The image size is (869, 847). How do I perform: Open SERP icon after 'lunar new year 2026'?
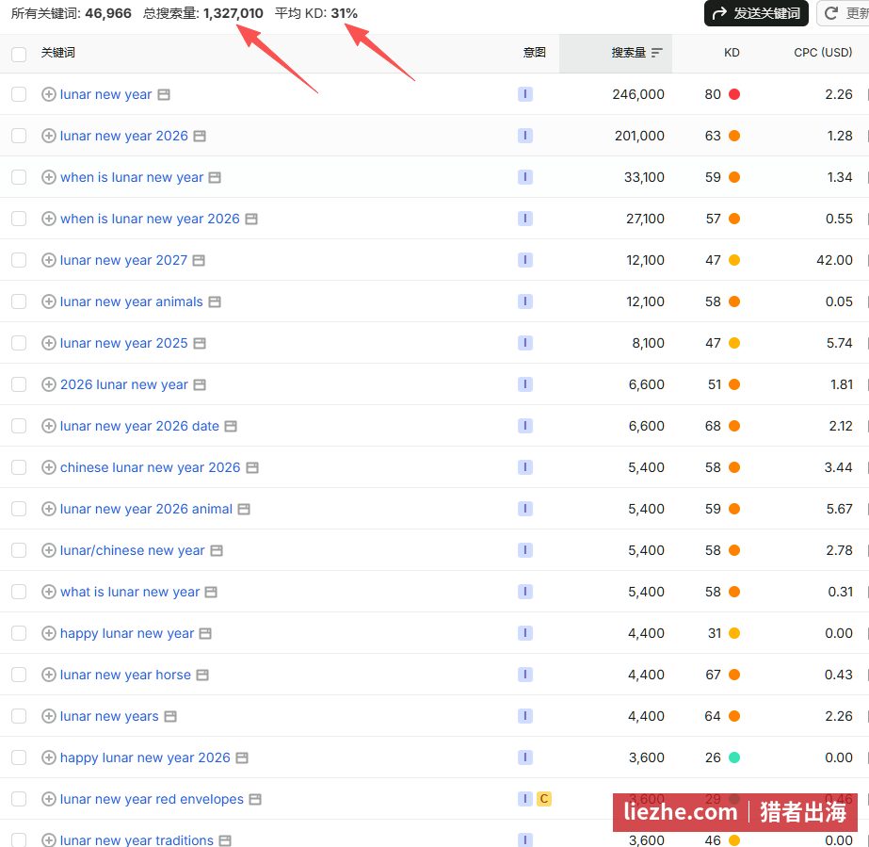[x=200, y=136]
